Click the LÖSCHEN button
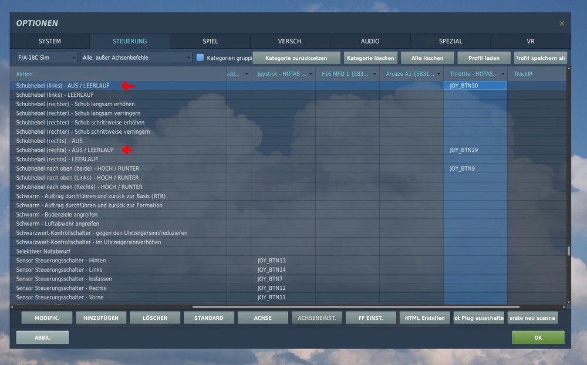 [155, 318]
